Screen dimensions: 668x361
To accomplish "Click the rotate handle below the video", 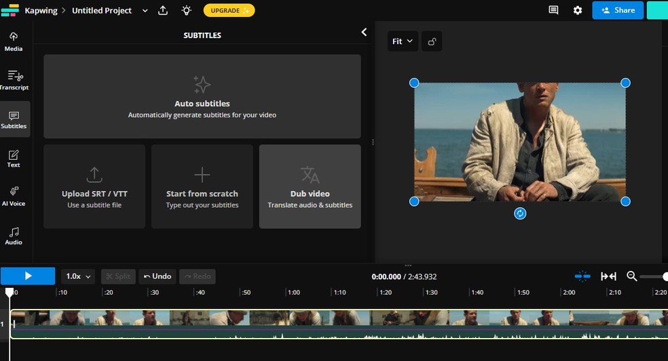I will [520, 213].
